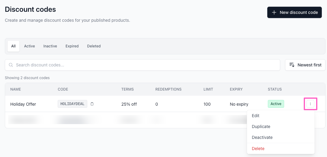Click the REDEMPTIONS column header

[x=168, y=89]
